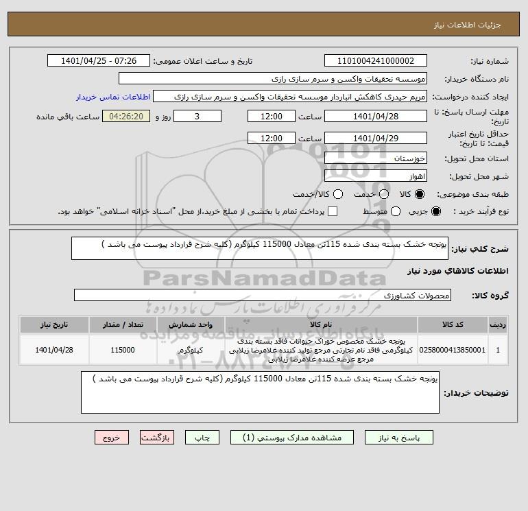Click the remaining time 04:26:20 field
This screenshot has width=528, height=511.
(x=126, y=116)
